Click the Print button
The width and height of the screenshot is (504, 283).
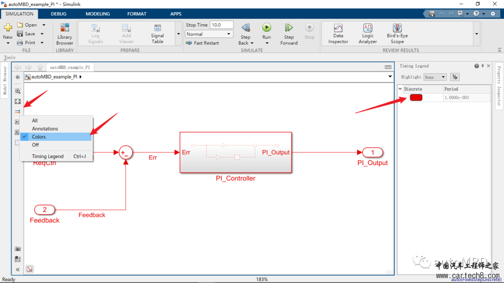coord(26,43)
